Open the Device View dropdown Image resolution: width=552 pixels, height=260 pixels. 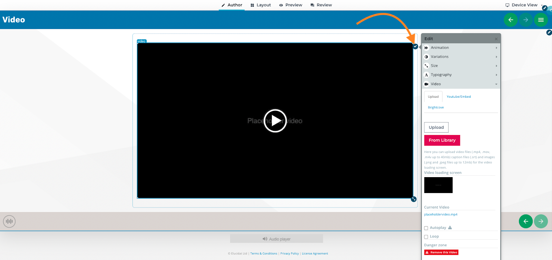524,5
